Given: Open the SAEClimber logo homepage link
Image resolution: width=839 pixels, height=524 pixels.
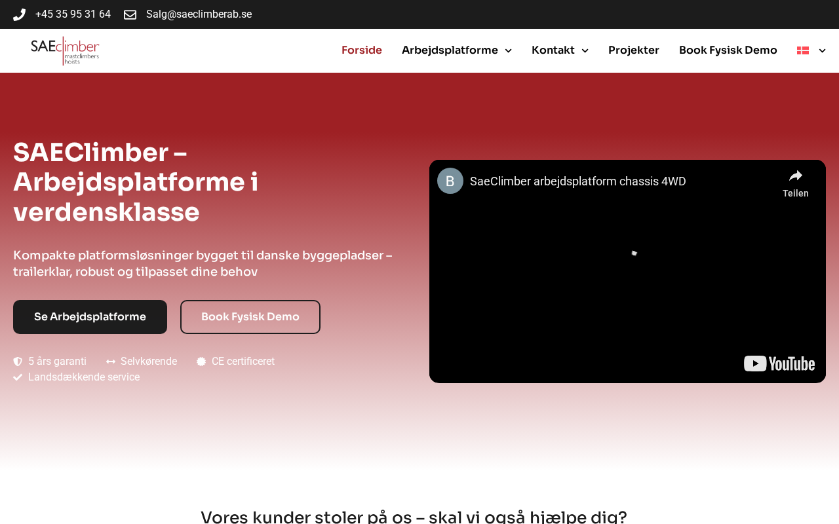Looking at the screenshot, I should click(x=65, y=50).
